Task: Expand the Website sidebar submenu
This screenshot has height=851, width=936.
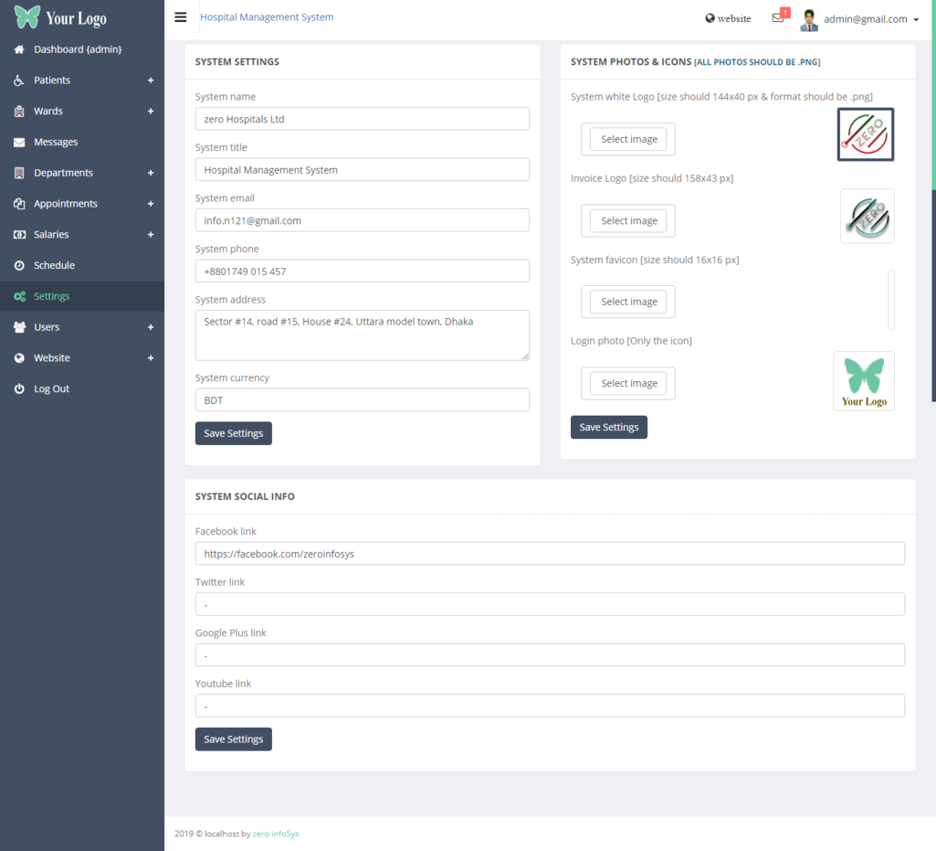Action: coord(151,358)
